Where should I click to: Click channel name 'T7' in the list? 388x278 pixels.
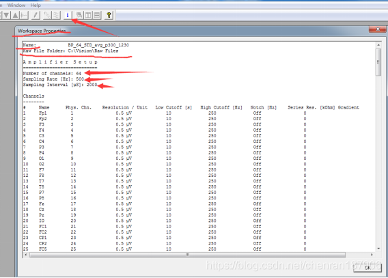coord(41,181)
